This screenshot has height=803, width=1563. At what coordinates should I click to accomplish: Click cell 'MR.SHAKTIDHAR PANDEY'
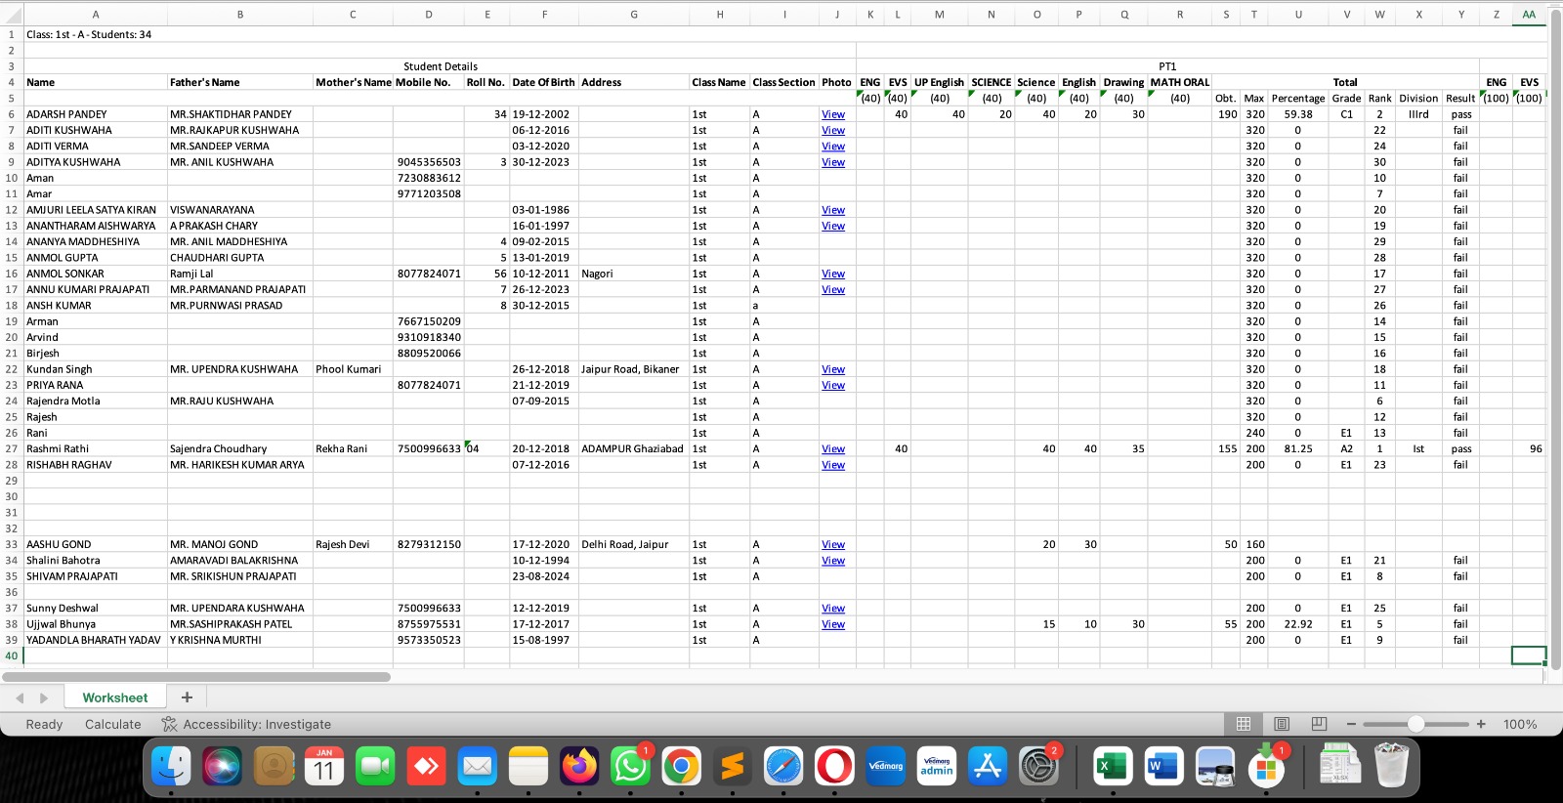[240, 114]
